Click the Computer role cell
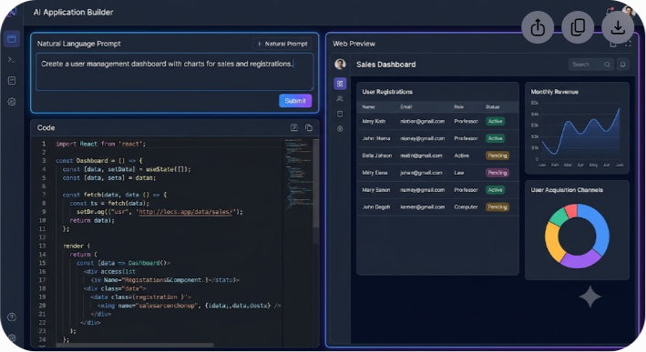Image resolution: width=646 pixels, height=352 pixels. click(x=466, y=206)
